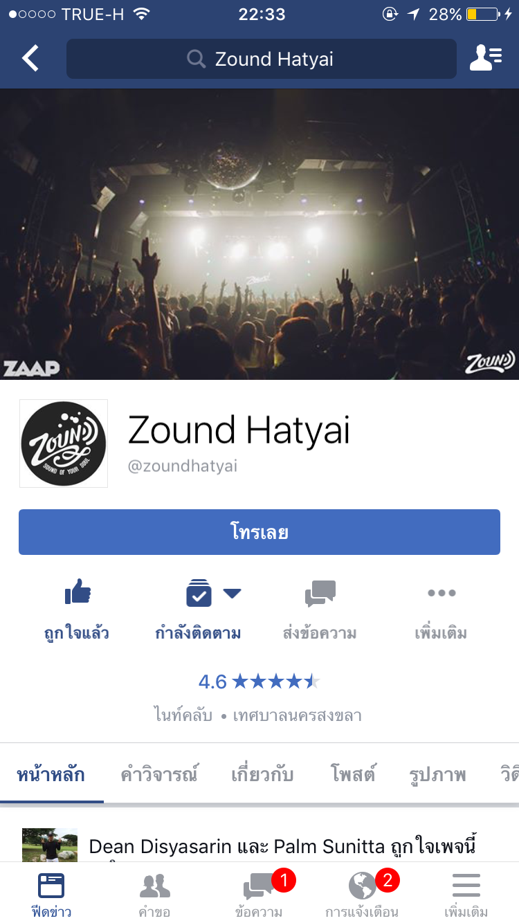
Task: Toggle the following checkmark icon
Action: click(199, 593)
